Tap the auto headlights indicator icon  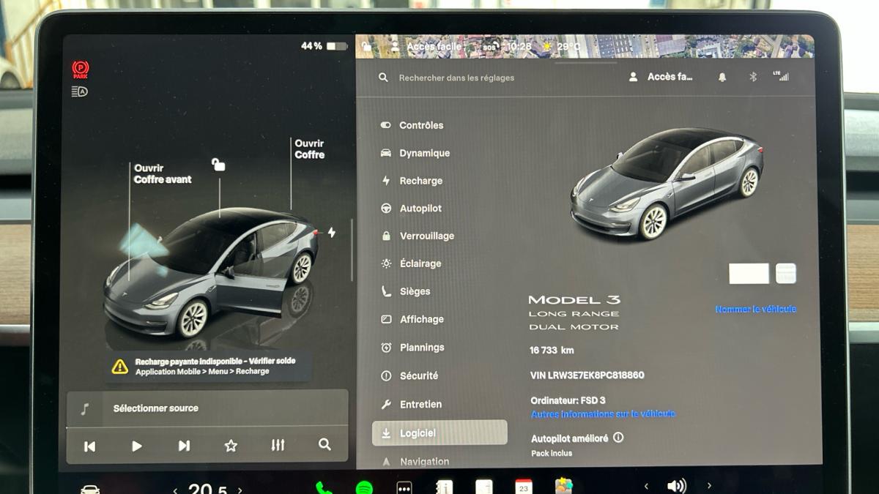80,91
